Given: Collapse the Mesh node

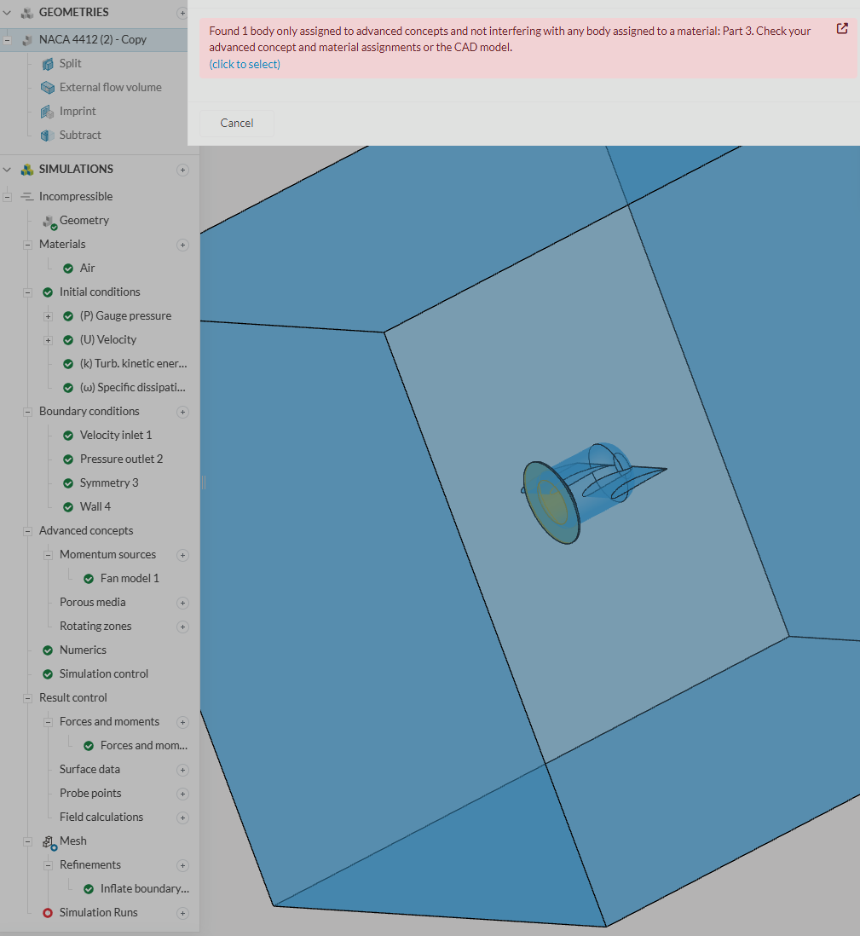Looking at the screenshot, I should click(x=27, y=841).
